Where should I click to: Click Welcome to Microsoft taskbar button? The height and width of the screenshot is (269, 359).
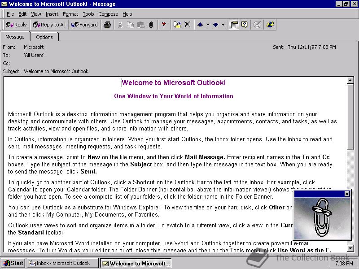click(136, 263)
